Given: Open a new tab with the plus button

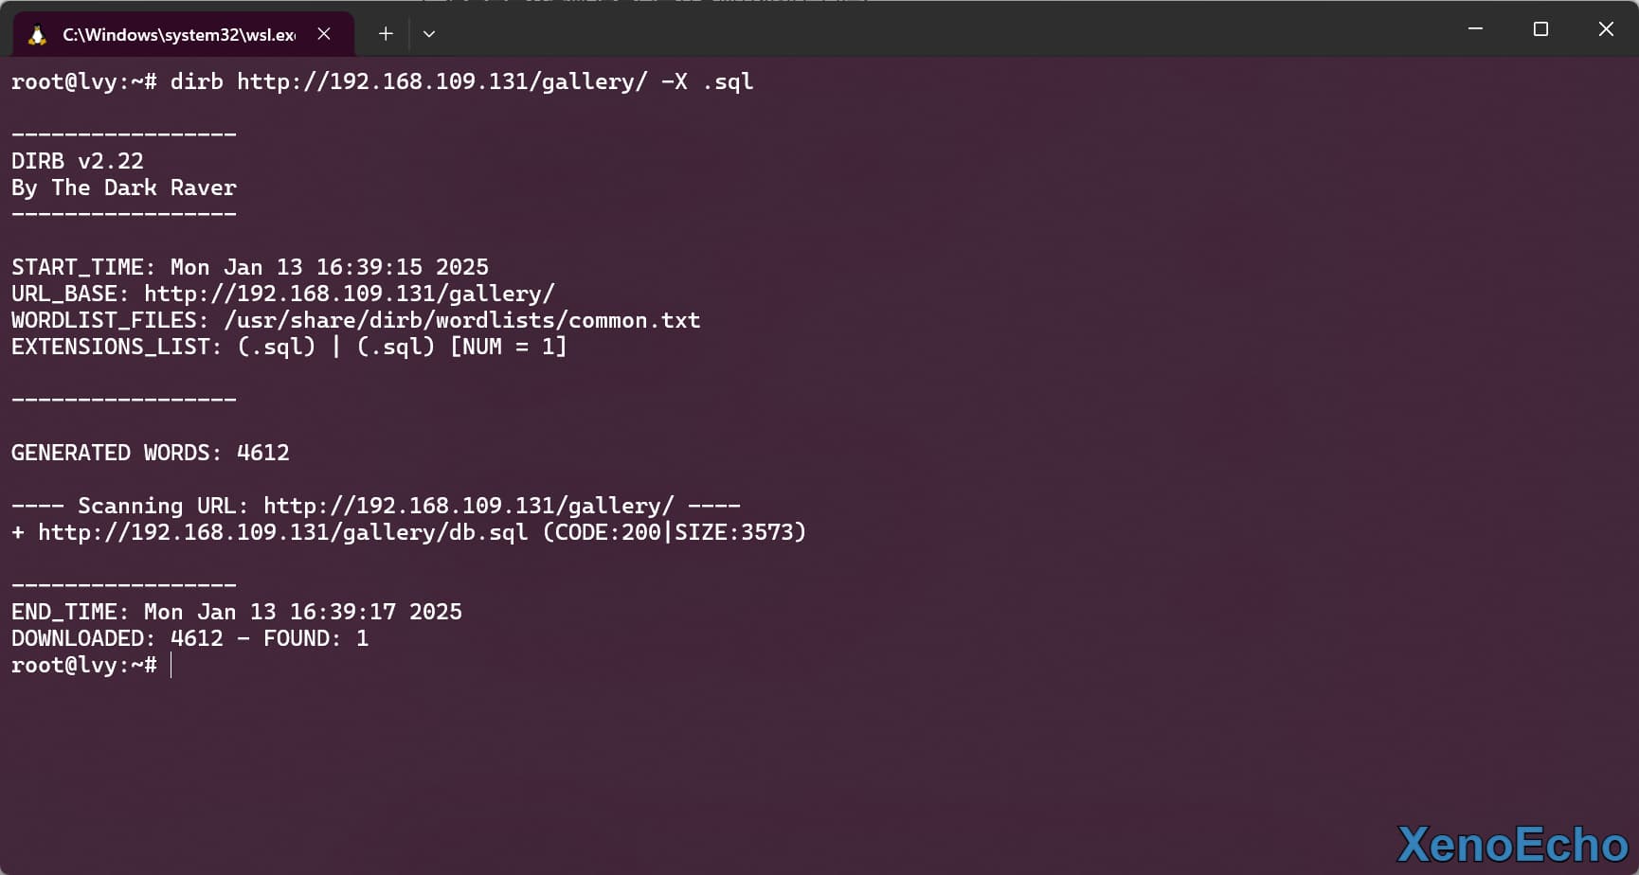Looking at the screenshot, I should coord(386,34).
